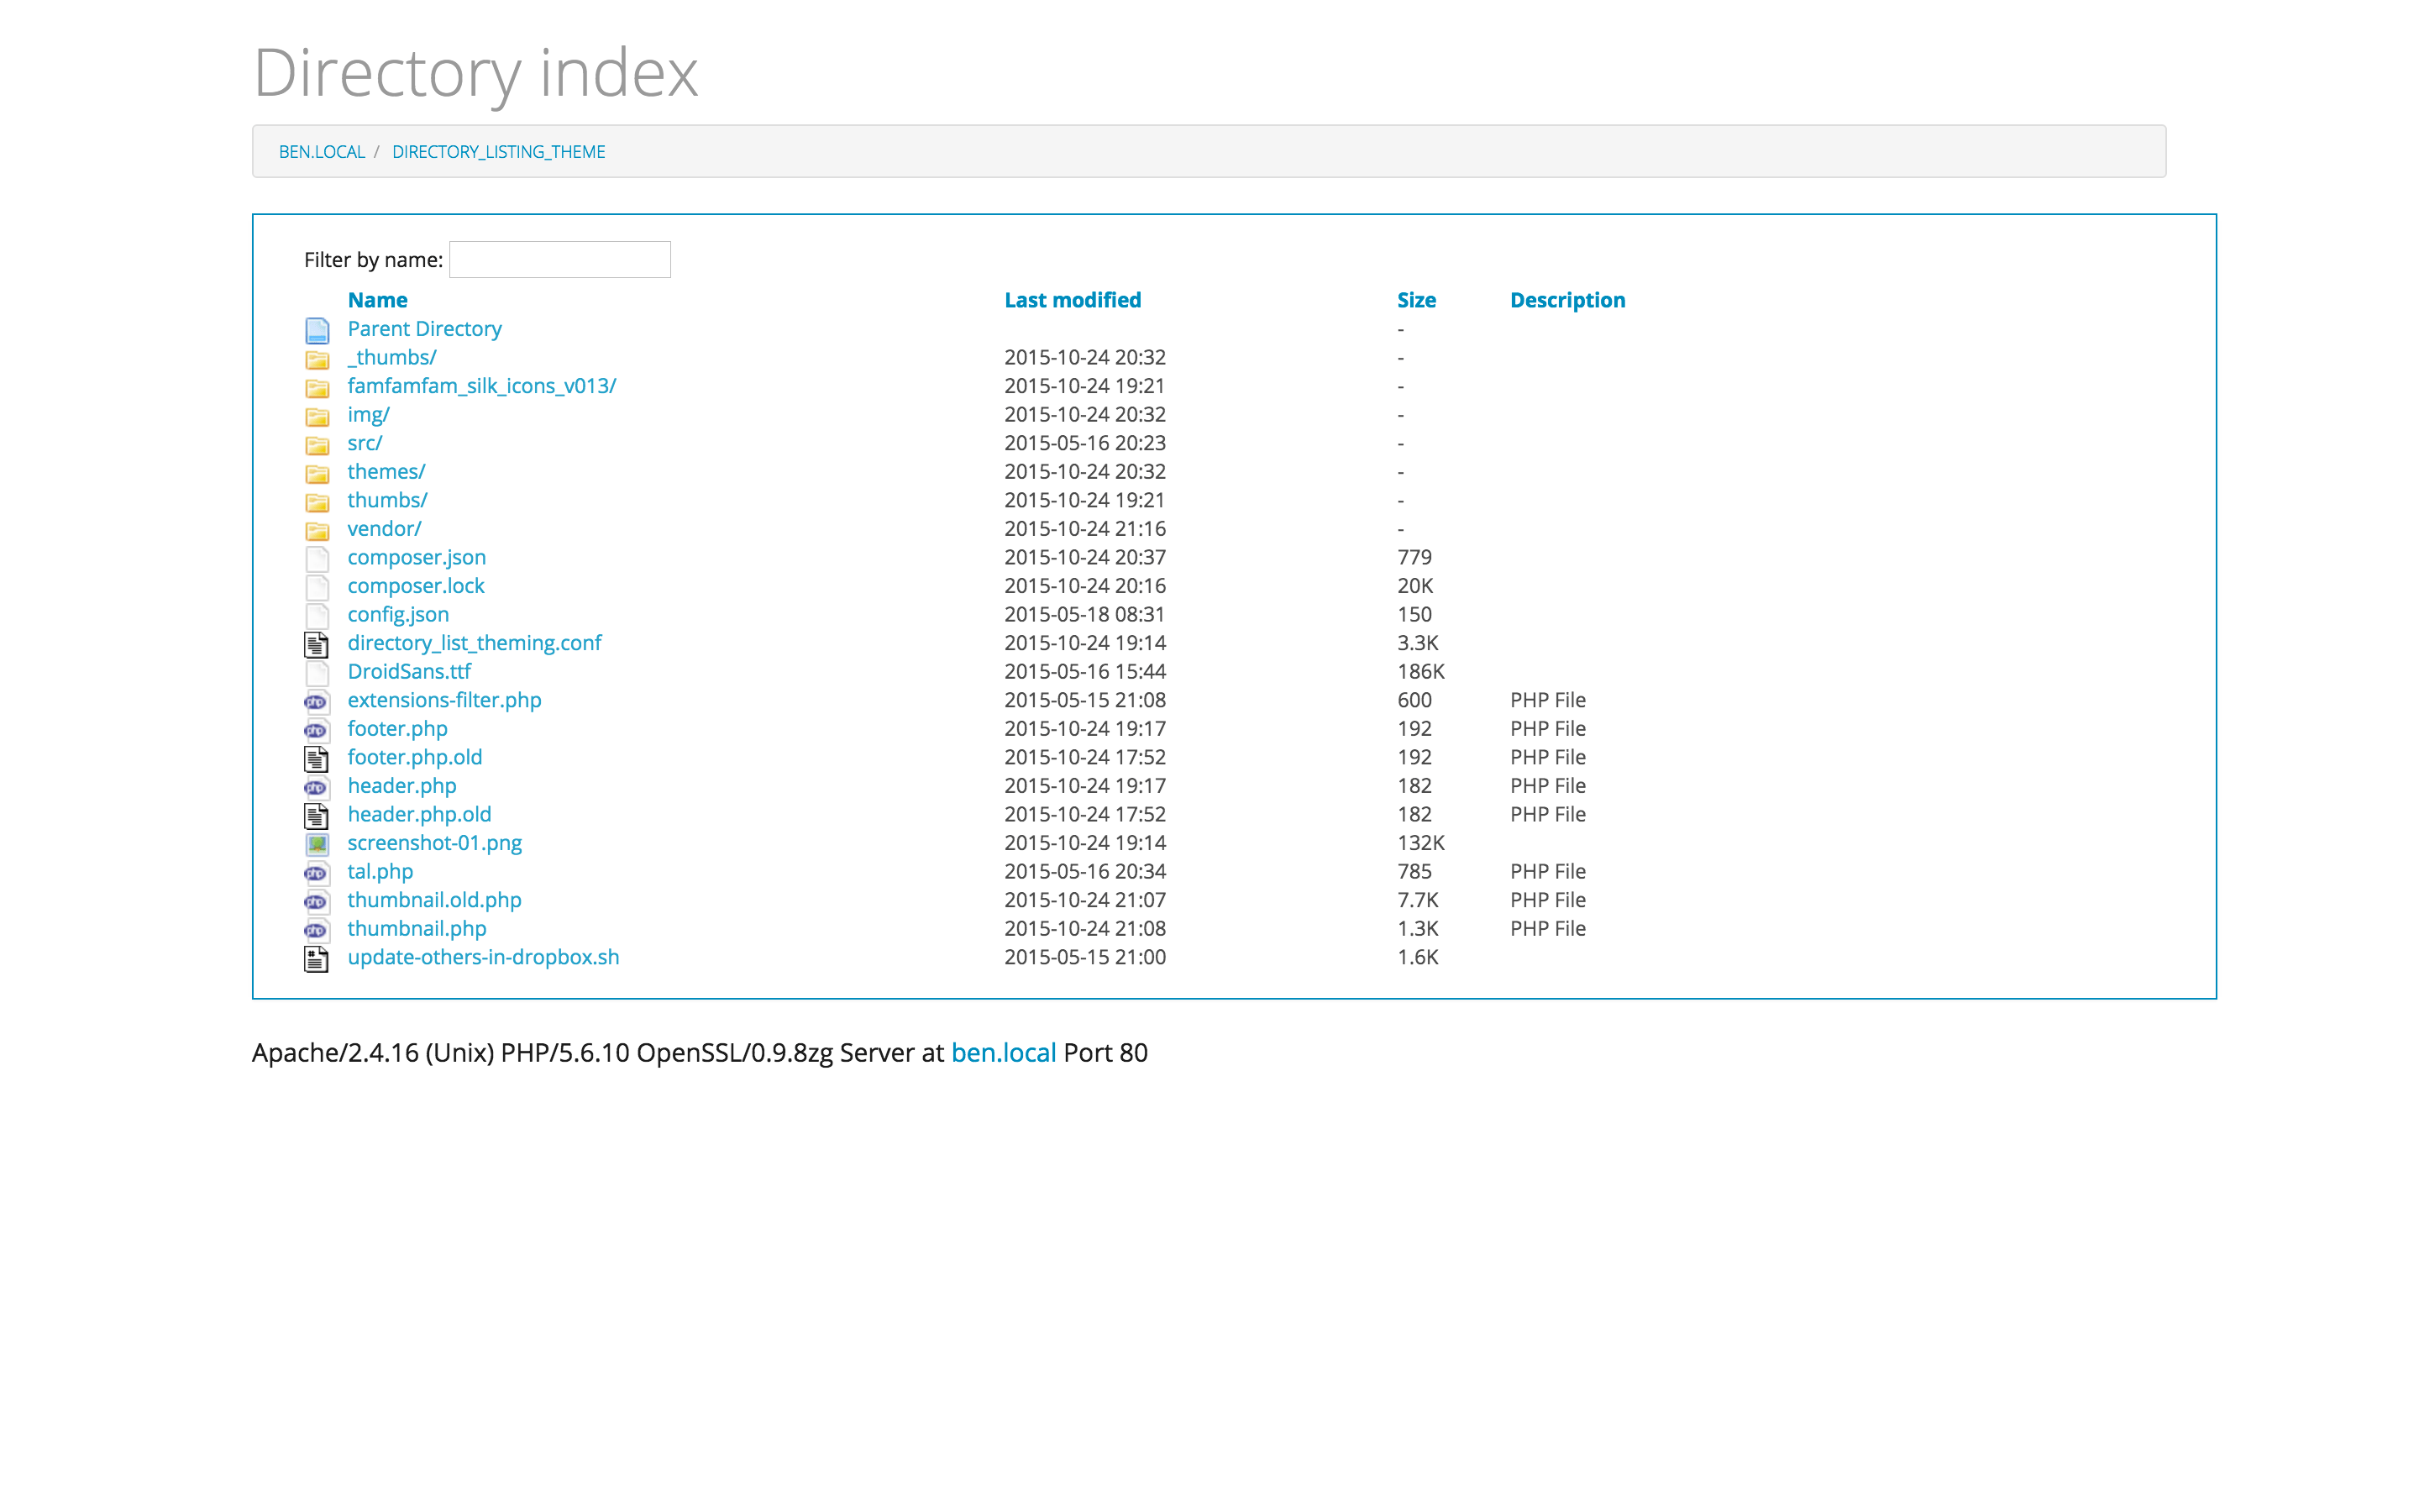Viewport: 2419px width, 1512px height.
Task: Open the DroidSans.ttf file link
Action: point(409,672)
